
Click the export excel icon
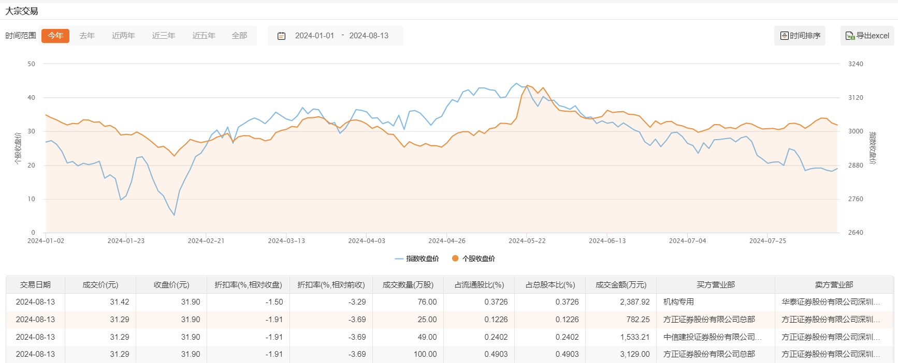pos(850,36)
